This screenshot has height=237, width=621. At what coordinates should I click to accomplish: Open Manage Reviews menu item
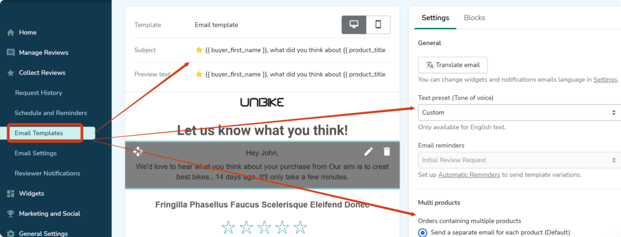(x=44, y=53)
